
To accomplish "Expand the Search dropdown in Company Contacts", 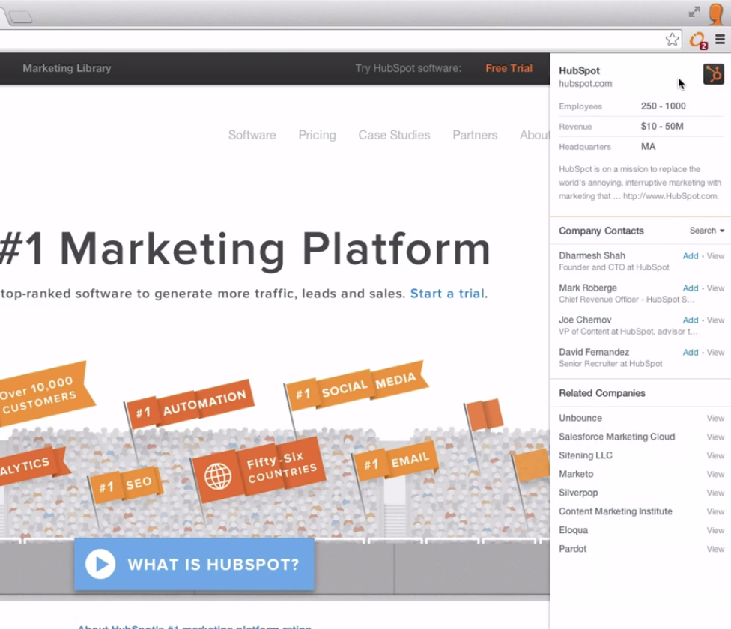I will [x=707, y=231].
